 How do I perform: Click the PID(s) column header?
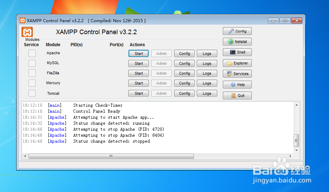coord(77,45)
